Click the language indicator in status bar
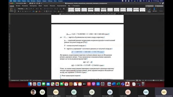 click(37, 80)
